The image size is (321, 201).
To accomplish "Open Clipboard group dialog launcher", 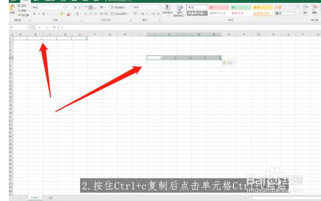I will pos(30,20).
